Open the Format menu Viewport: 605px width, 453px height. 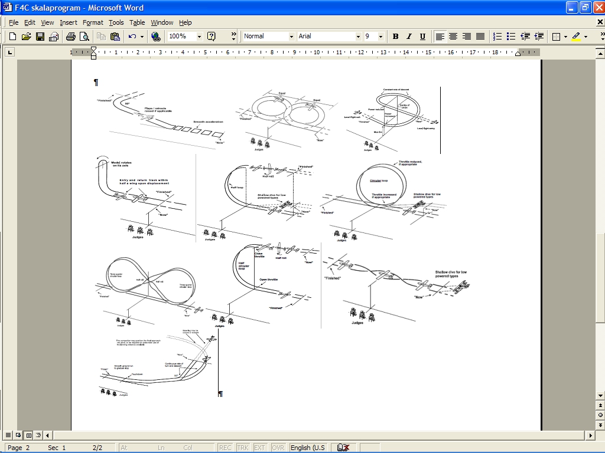coord(93,22)
